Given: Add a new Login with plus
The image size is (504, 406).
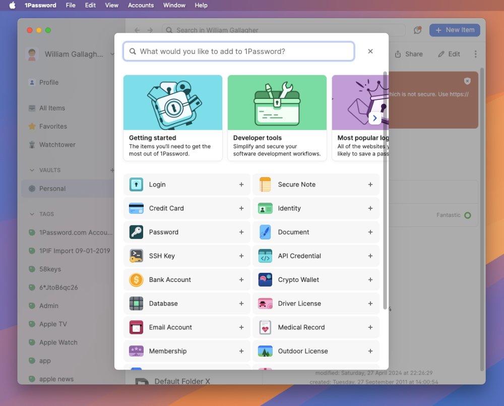Looking at the screenshot, I should 241,185.
